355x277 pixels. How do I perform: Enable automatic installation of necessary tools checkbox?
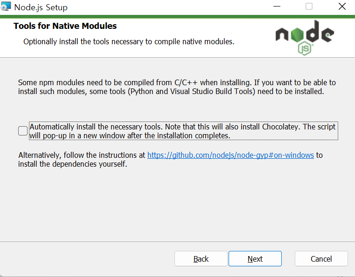[23, 131]
